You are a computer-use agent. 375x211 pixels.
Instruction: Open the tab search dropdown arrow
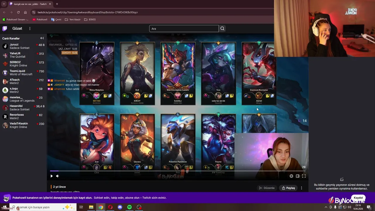[x=4, y=4]
